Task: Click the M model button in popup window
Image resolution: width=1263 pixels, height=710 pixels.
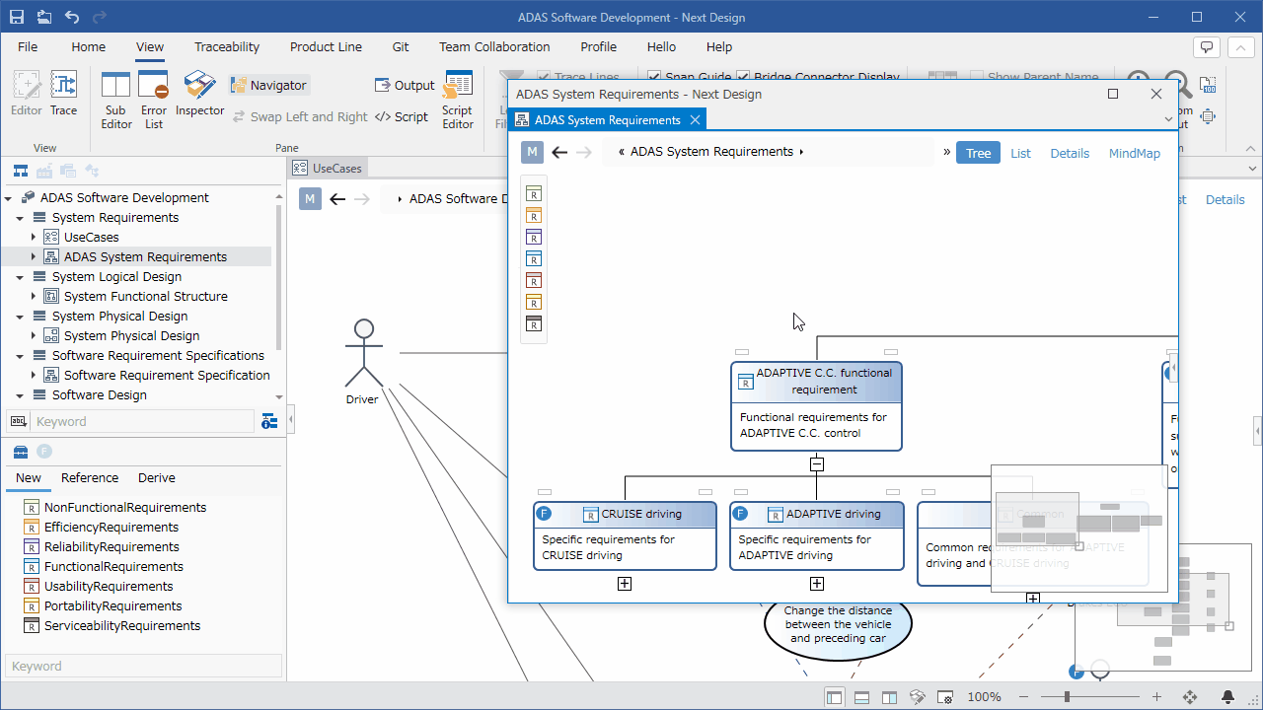Action: (532, 152)
